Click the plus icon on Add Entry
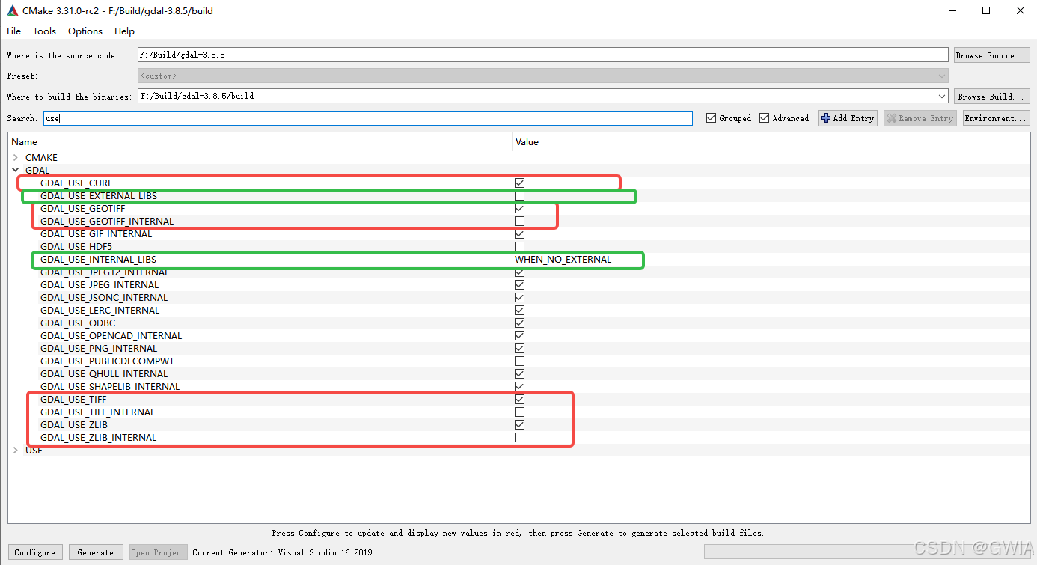 pyautogui.click(x=826, y=118)
